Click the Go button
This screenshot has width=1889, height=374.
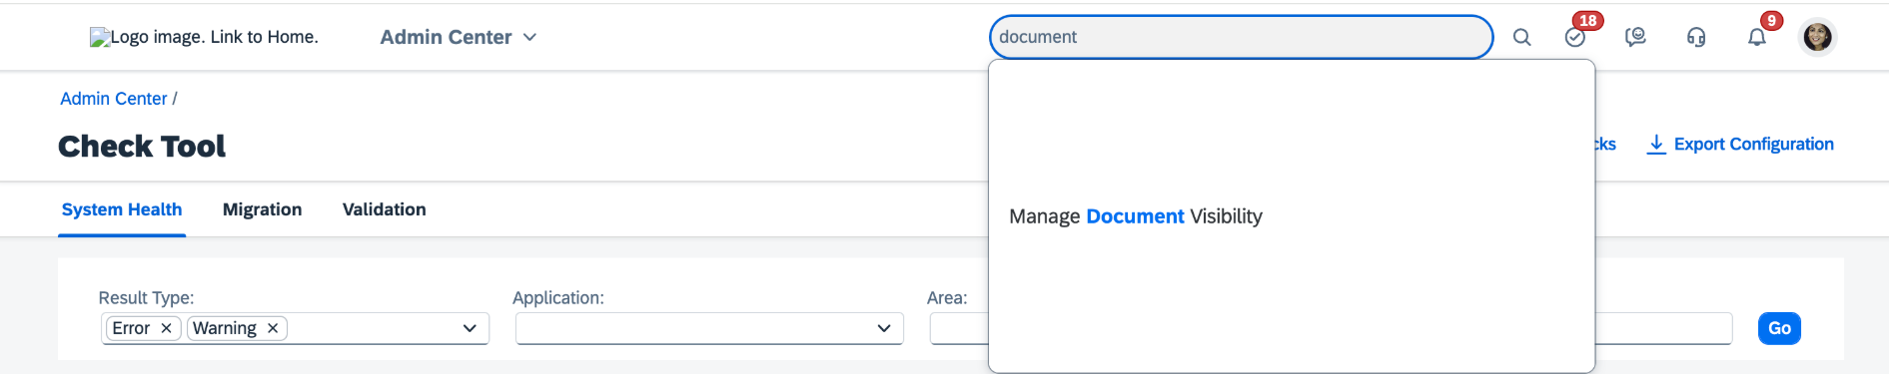click(1779, 328)
